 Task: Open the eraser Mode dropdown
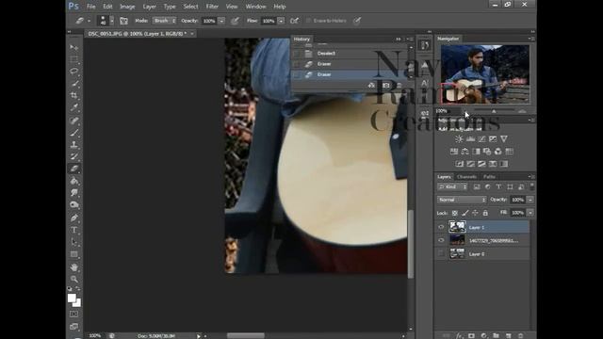165,21
